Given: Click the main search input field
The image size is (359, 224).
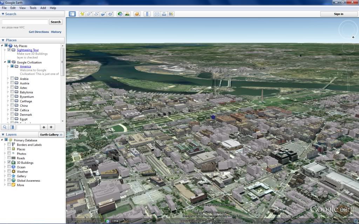Looking at the screenshot, I should pyautogui.click(x=25, y=22).
